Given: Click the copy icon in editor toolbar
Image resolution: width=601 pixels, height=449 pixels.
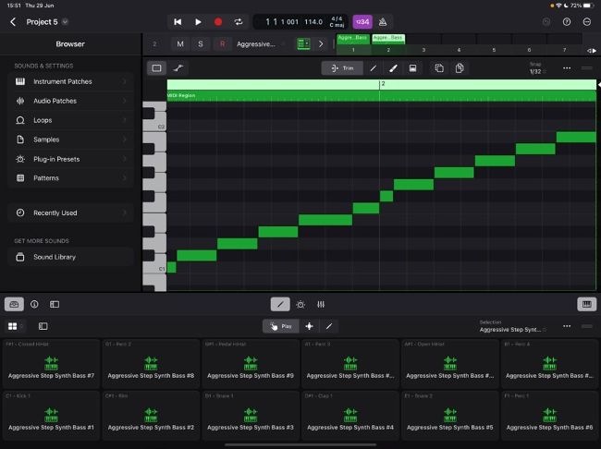Looking at the screenshot, I should click(x=439, y=67).
